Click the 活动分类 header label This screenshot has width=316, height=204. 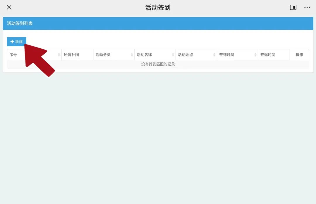pyautogui.click(x=103, y=55)
